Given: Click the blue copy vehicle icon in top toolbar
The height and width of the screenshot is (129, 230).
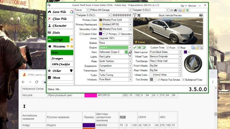Looking at the screenshot, I should [x=180, y=10].
